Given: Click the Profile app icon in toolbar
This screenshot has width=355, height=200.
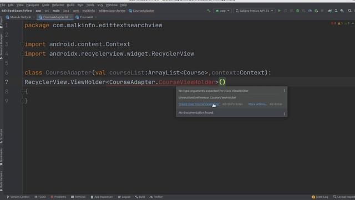Looking at the screenshot, I should [310, 11].
